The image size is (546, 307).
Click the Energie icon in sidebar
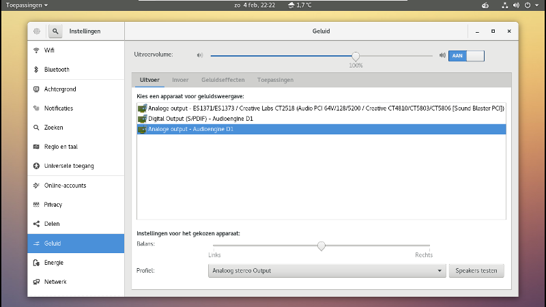36,263
